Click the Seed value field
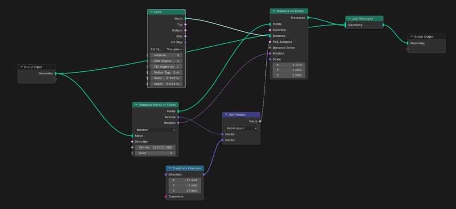 pos(155,153)
